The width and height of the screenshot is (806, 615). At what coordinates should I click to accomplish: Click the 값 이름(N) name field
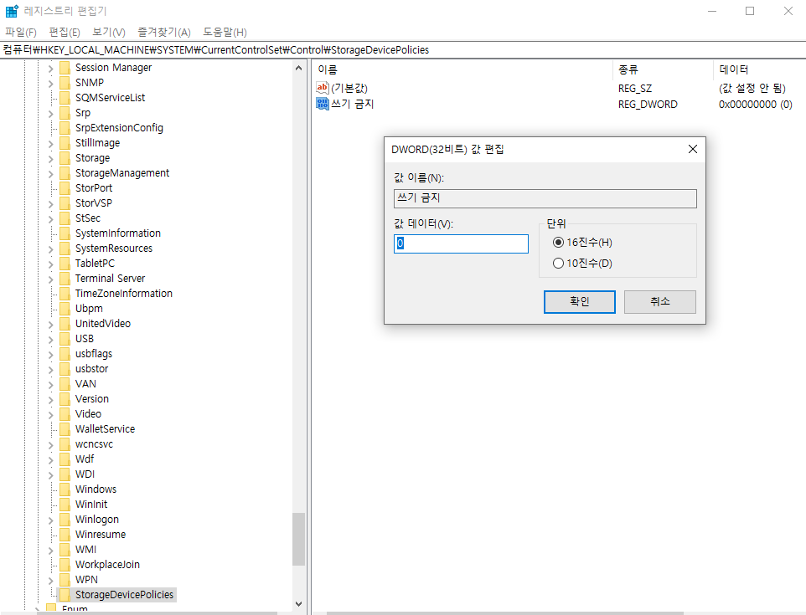pyautogui.click(x=545, y=198)
